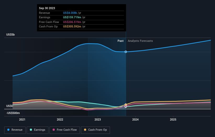
Task: Click the Sep 30 2023 tooltip date
Action: click(x=47, y=8)
